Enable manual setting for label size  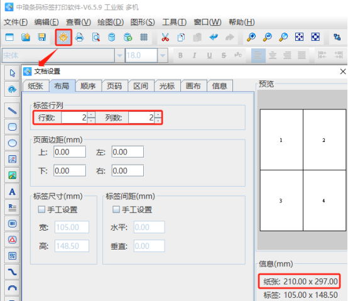click(41, 209)
